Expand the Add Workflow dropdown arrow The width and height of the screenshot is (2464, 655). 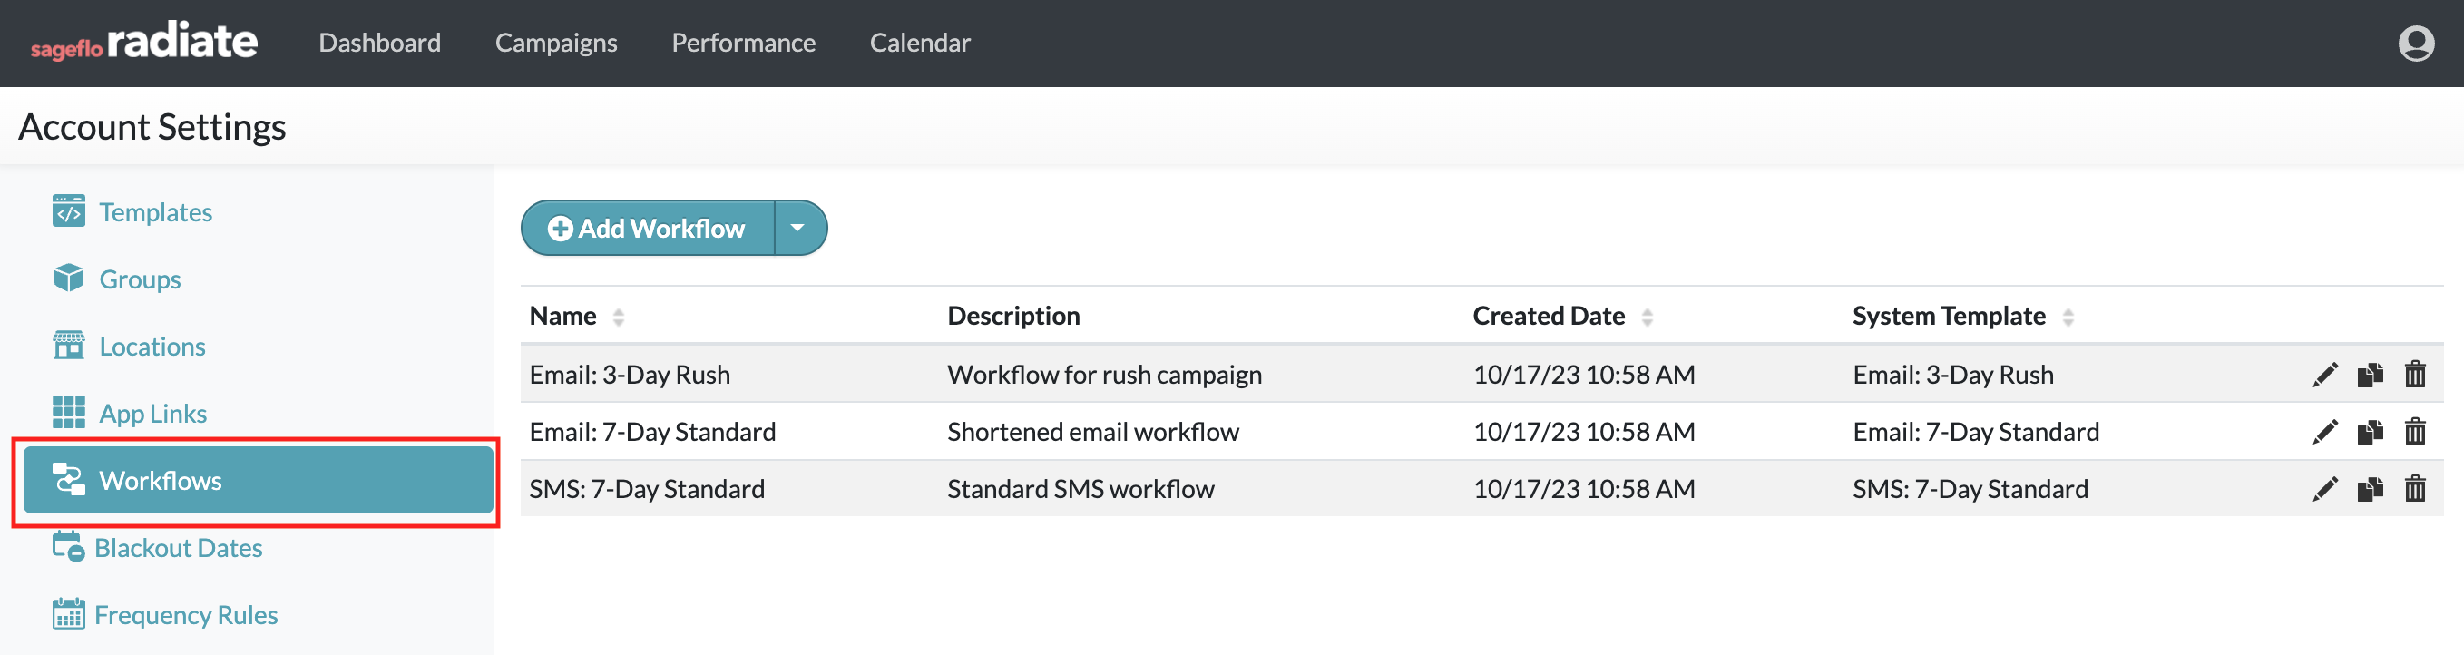tap(797, 229)
